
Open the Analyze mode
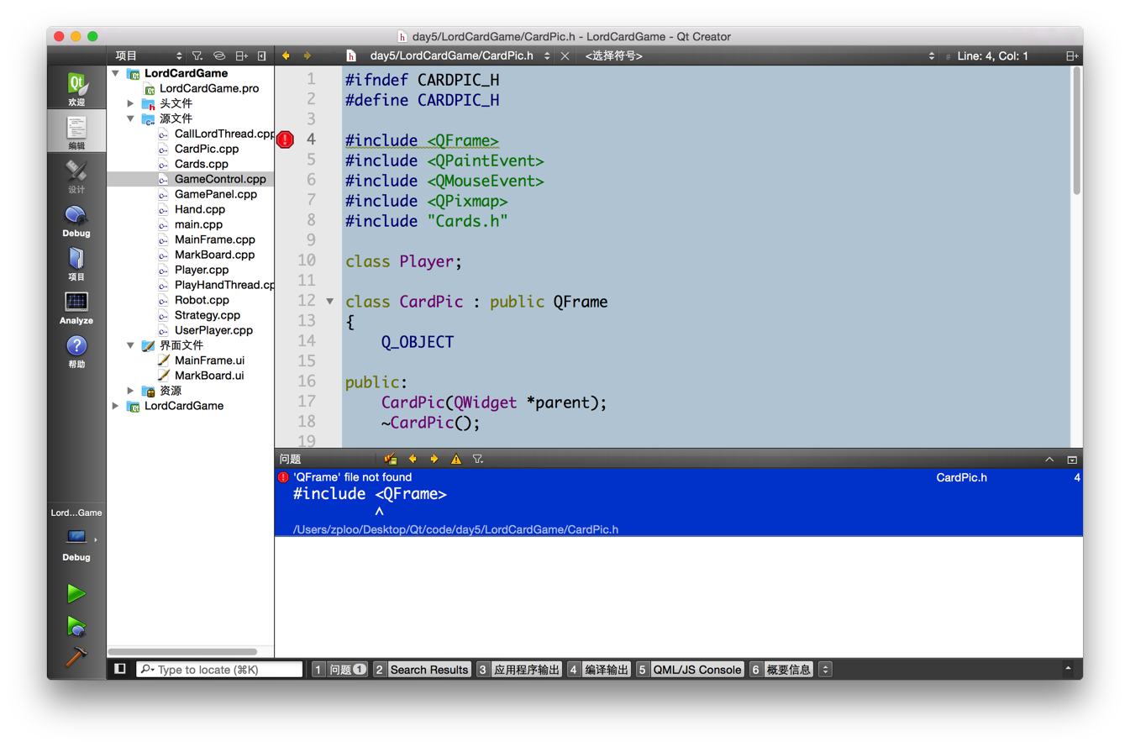[76, 308]
